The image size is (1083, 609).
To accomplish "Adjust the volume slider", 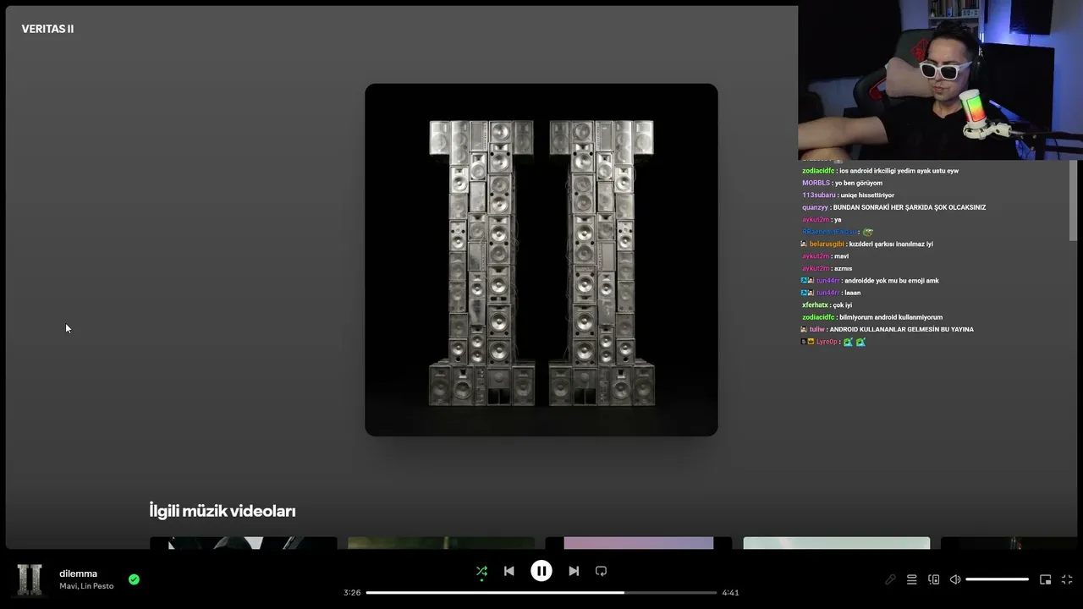I will point(997,579).
